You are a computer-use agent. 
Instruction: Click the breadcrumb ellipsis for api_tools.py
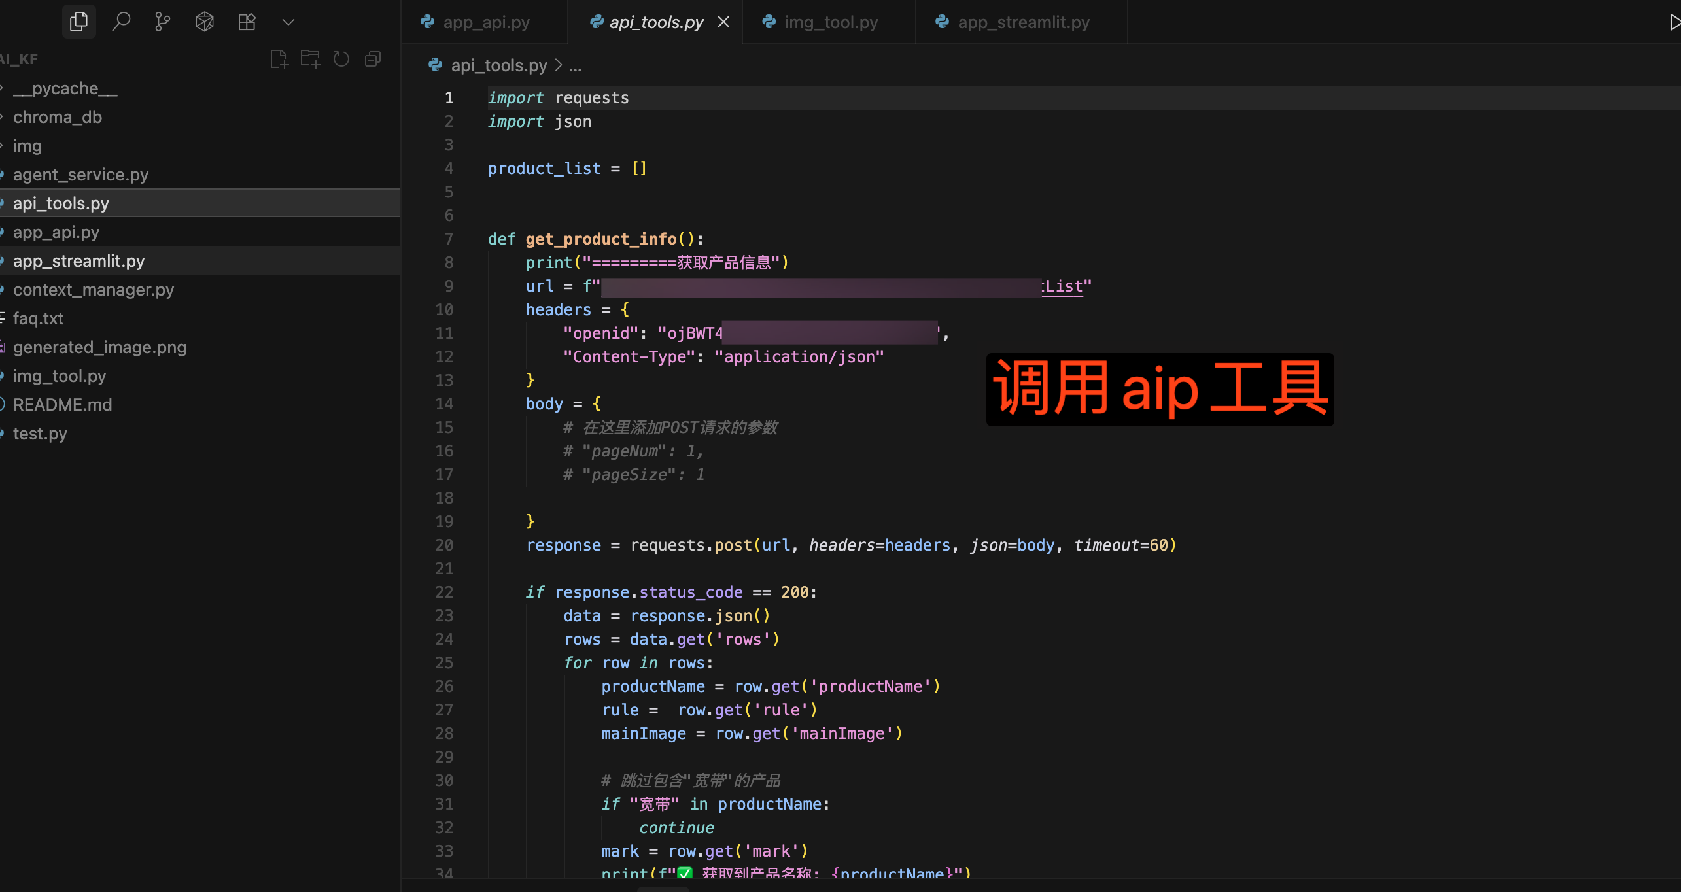click(575, 65)
